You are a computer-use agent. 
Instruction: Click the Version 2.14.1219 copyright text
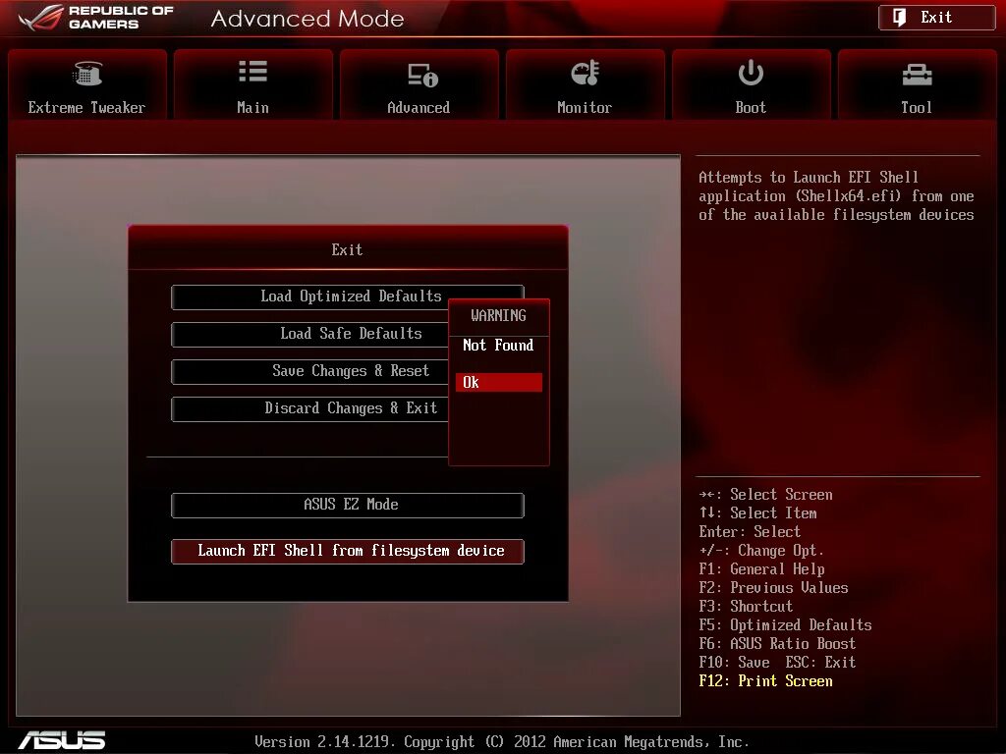pos(502,742)
